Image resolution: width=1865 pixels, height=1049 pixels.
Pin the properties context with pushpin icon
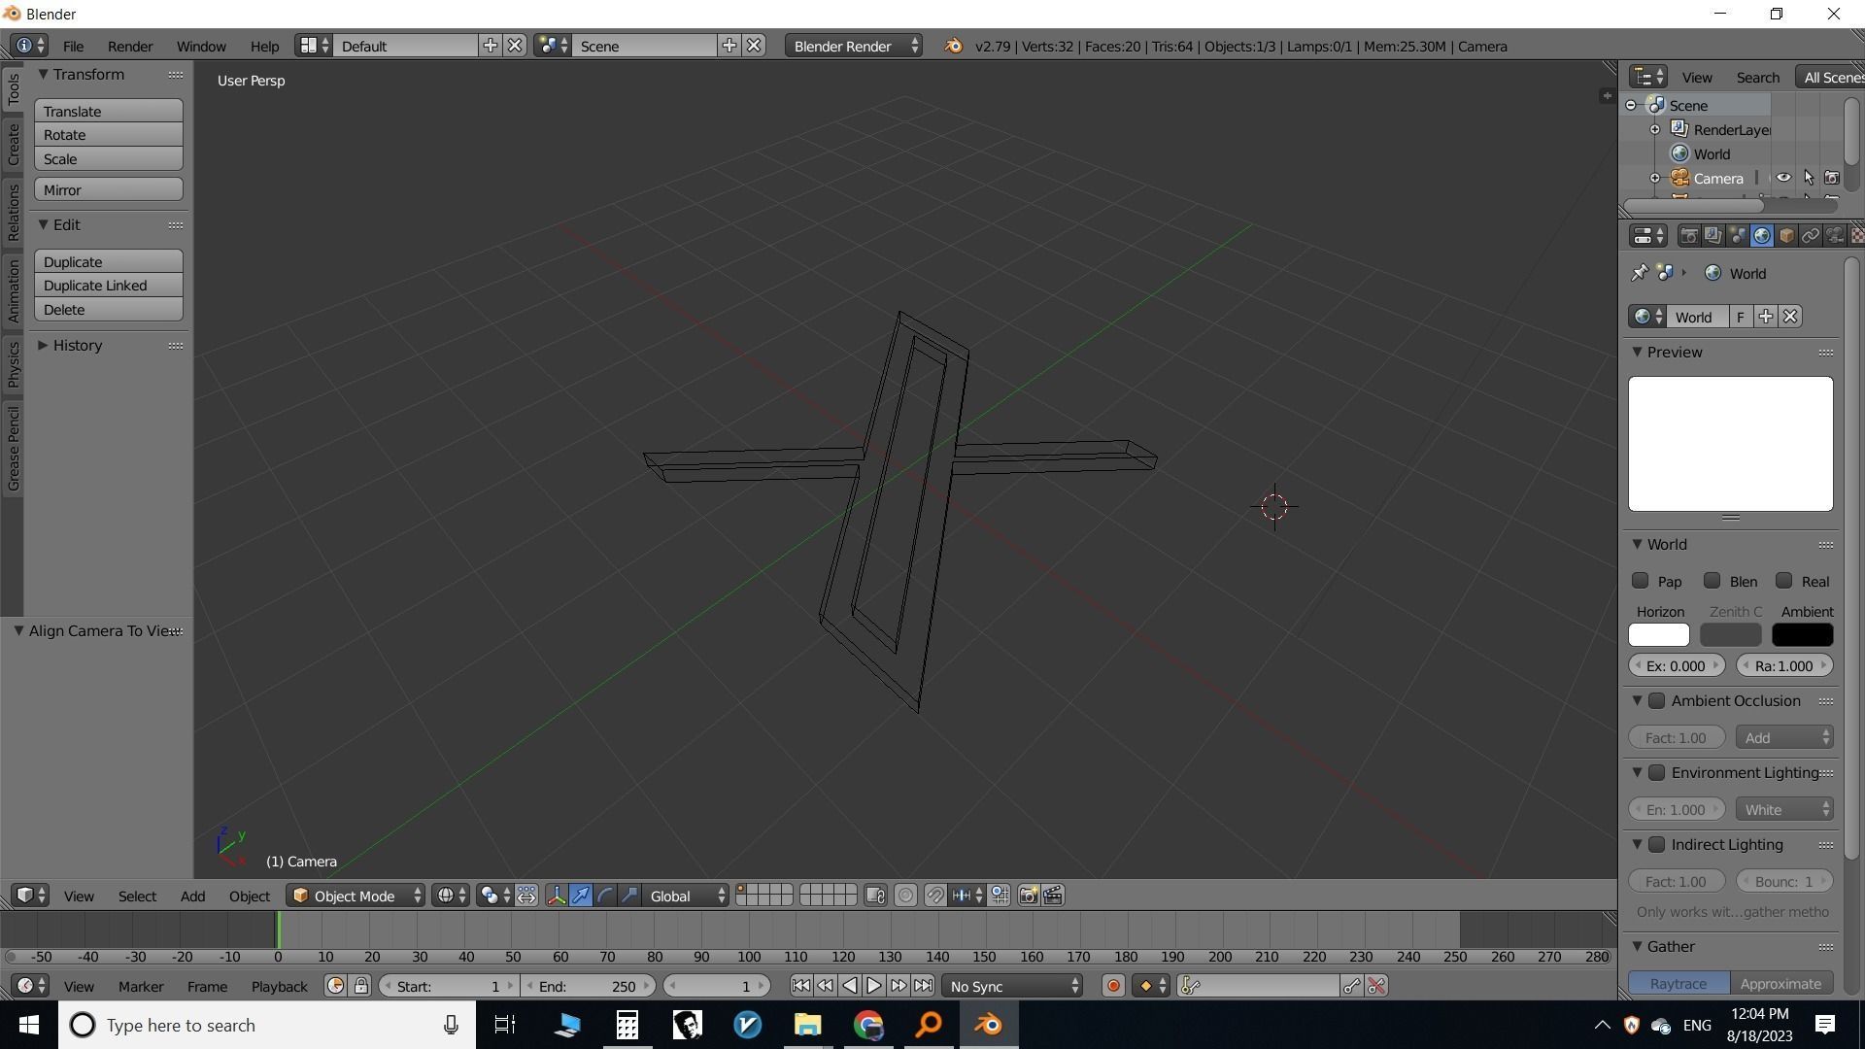pos(1640,273)
